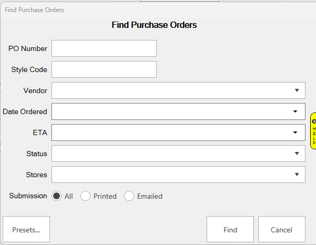Select the Emailed submission radio button
316x245 pixels.
129,196
